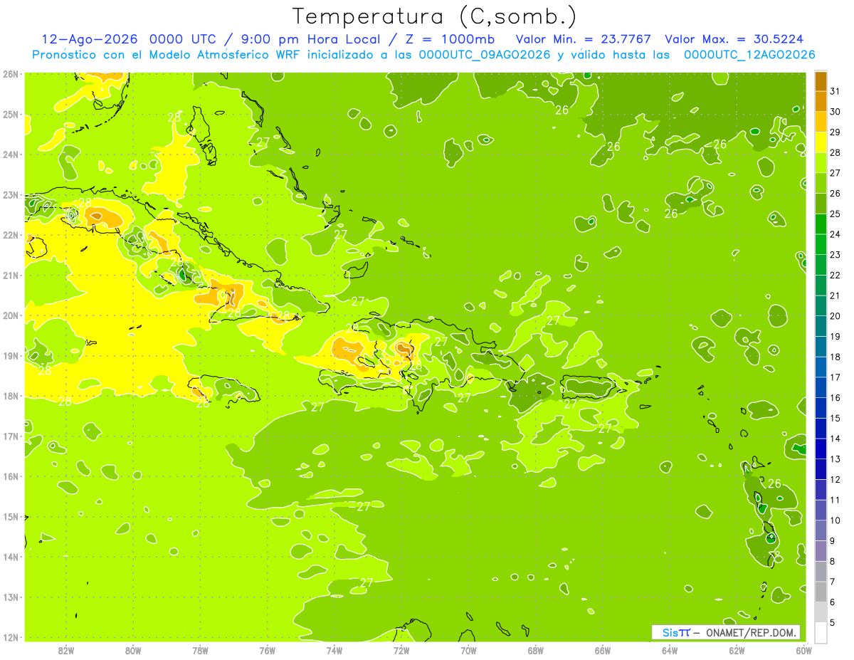Click the blue 'Sis' logo text

[x=669, y=632]
